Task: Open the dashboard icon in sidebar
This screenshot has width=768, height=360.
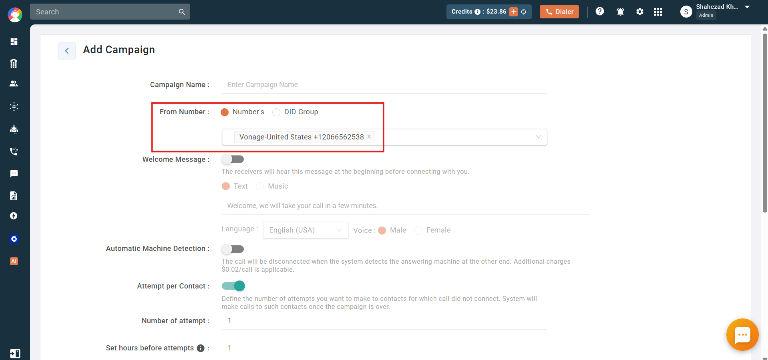Action: [14, 42]
